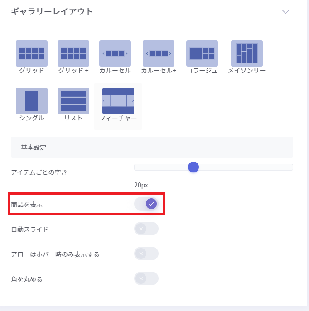Click the ギャラリーレイアウト panel header title
Viewport: 309px width, 311px height.
click(52, 12)
